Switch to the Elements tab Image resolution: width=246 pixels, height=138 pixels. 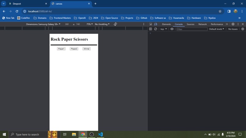tap(166, 24)
